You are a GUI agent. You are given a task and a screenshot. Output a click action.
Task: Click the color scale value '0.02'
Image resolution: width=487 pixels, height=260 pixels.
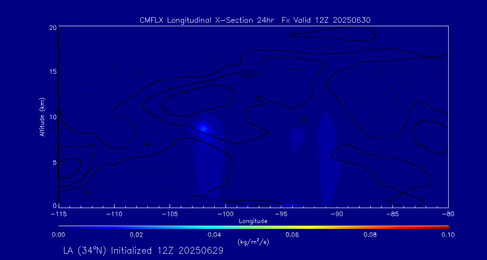[x=137, y=235]
